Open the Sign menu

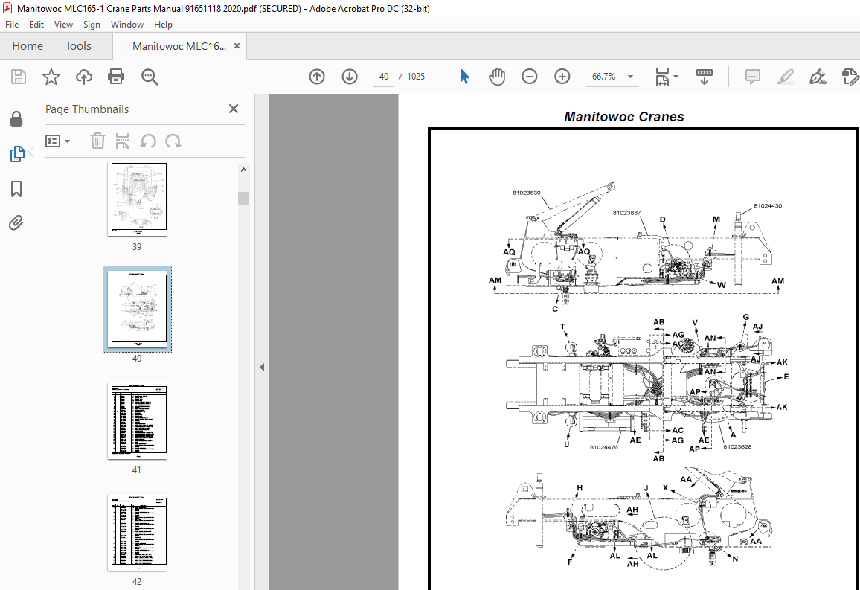[92, 24]
